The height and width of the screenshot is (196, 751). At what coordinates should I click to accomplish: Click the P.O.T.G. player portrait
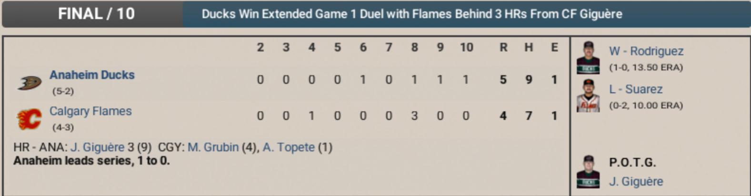[588, 171]
